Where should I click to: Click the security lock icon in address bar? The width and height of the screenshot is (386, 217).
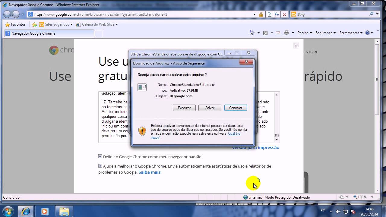click(x=261, y=14)
